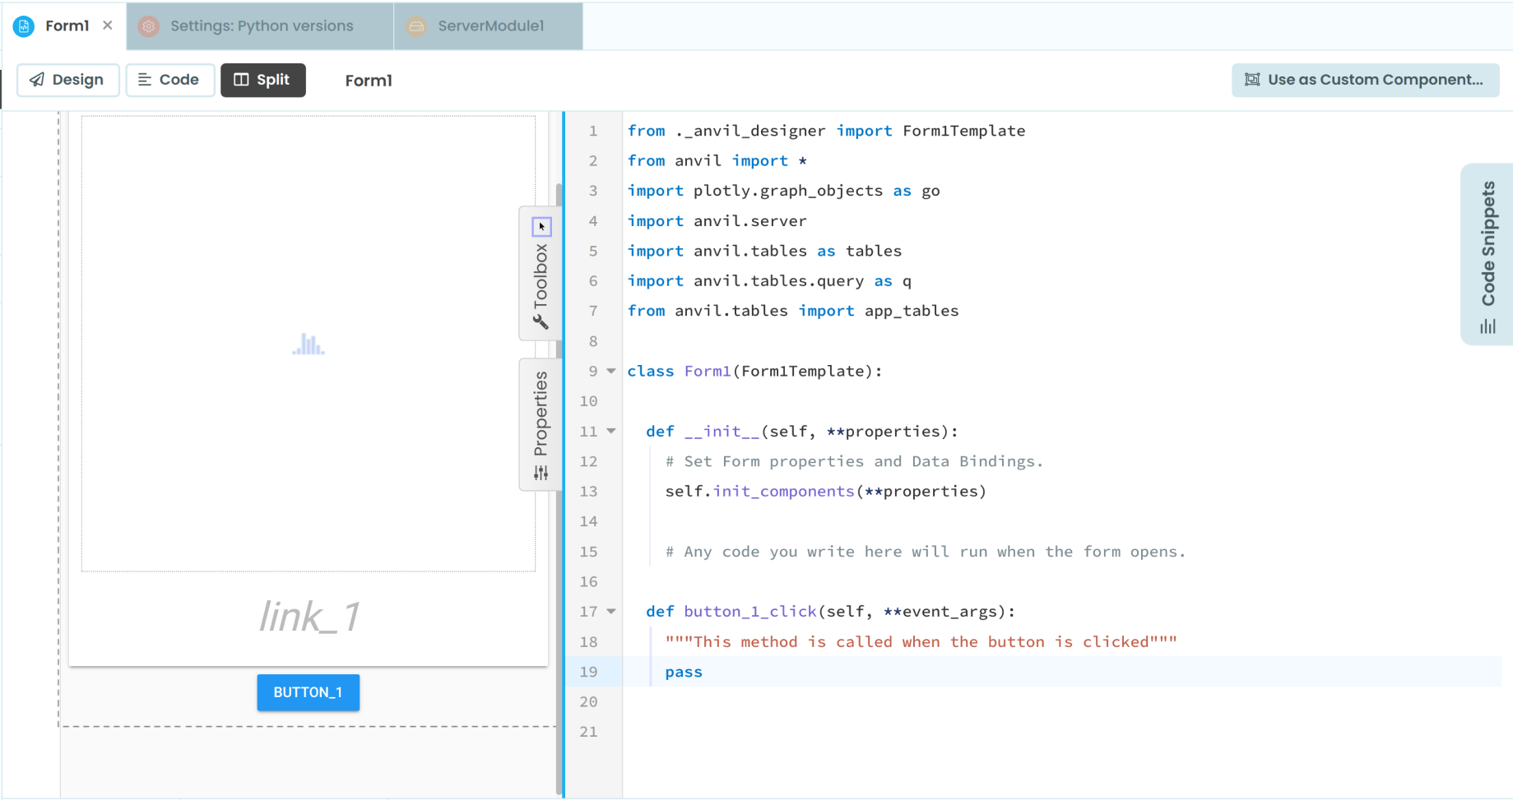Open the Python versions settings tab
1513x800 pixels.
click(x=261, y=25)
